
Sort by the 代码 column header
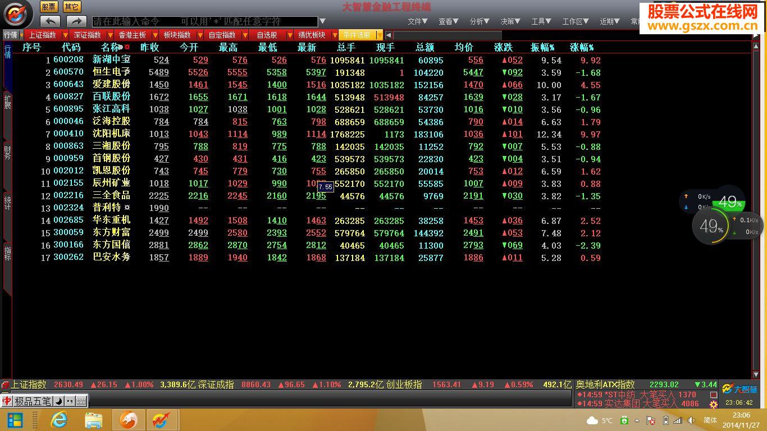71,48
